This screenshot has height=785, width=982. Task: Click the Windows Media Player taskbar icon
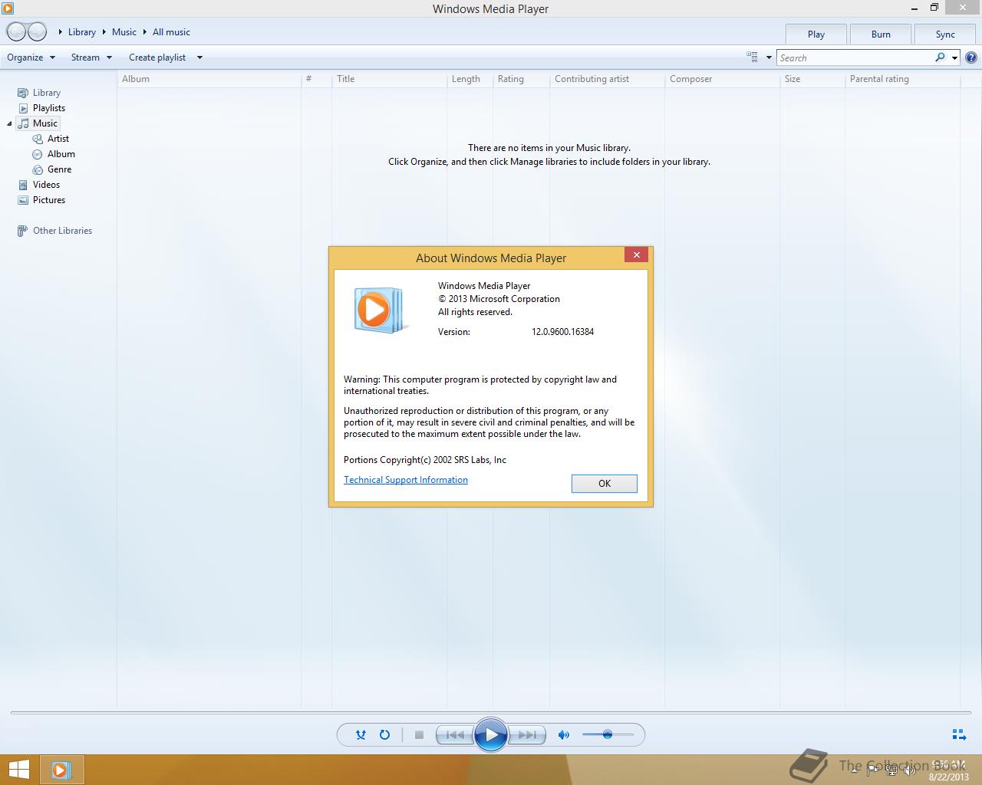(61, 770)
